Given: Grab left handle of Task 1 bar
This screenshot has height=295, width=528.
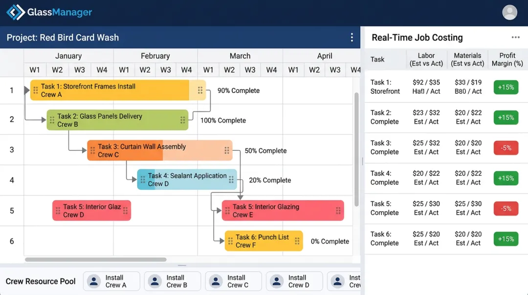Looking at the screenshot, I should click(35, 91).
